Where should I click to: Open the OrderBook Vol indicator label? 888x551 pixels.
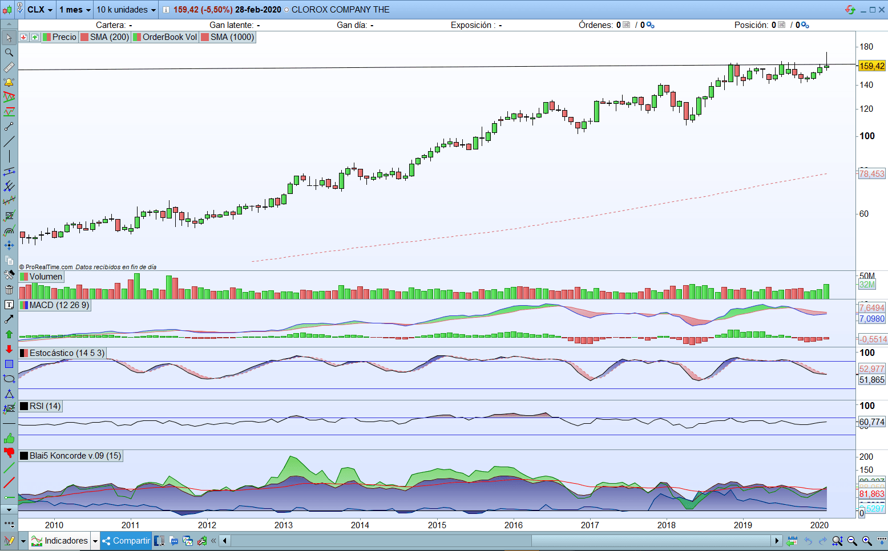pyautogui.click(x=166, y=37)
